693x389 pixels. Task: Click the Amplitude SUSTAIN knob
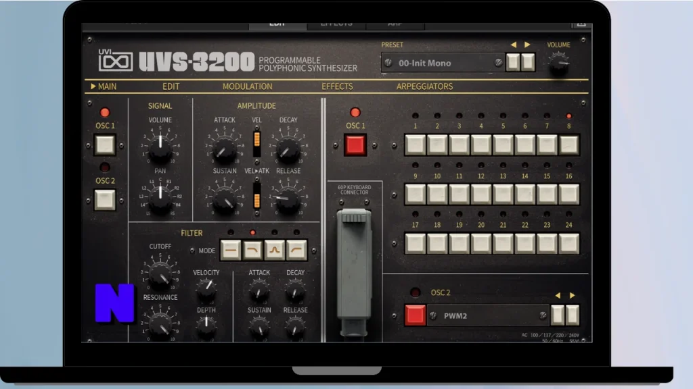click(225, 199)
